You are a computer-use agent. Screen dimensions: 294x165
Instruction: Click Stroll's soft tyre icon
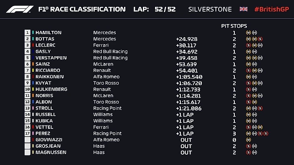click(x=260, y=108)
